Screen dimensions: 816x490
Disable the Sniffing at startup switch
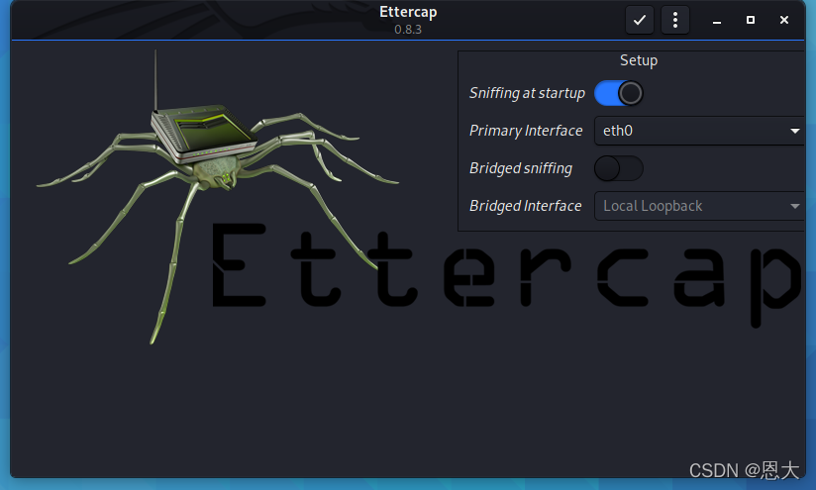coord(619,93)
